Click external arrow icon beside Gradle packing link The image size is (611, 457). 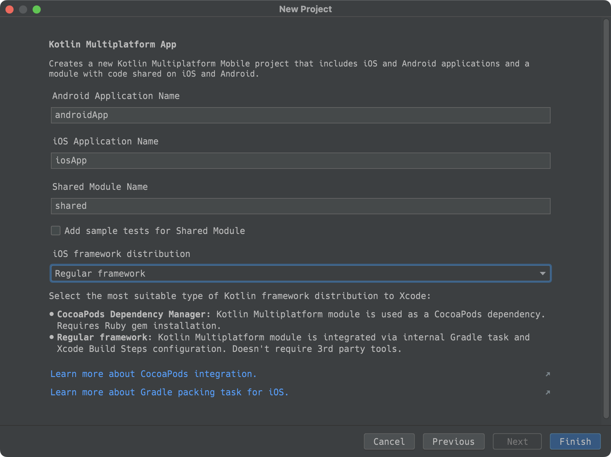coord(548,393)
